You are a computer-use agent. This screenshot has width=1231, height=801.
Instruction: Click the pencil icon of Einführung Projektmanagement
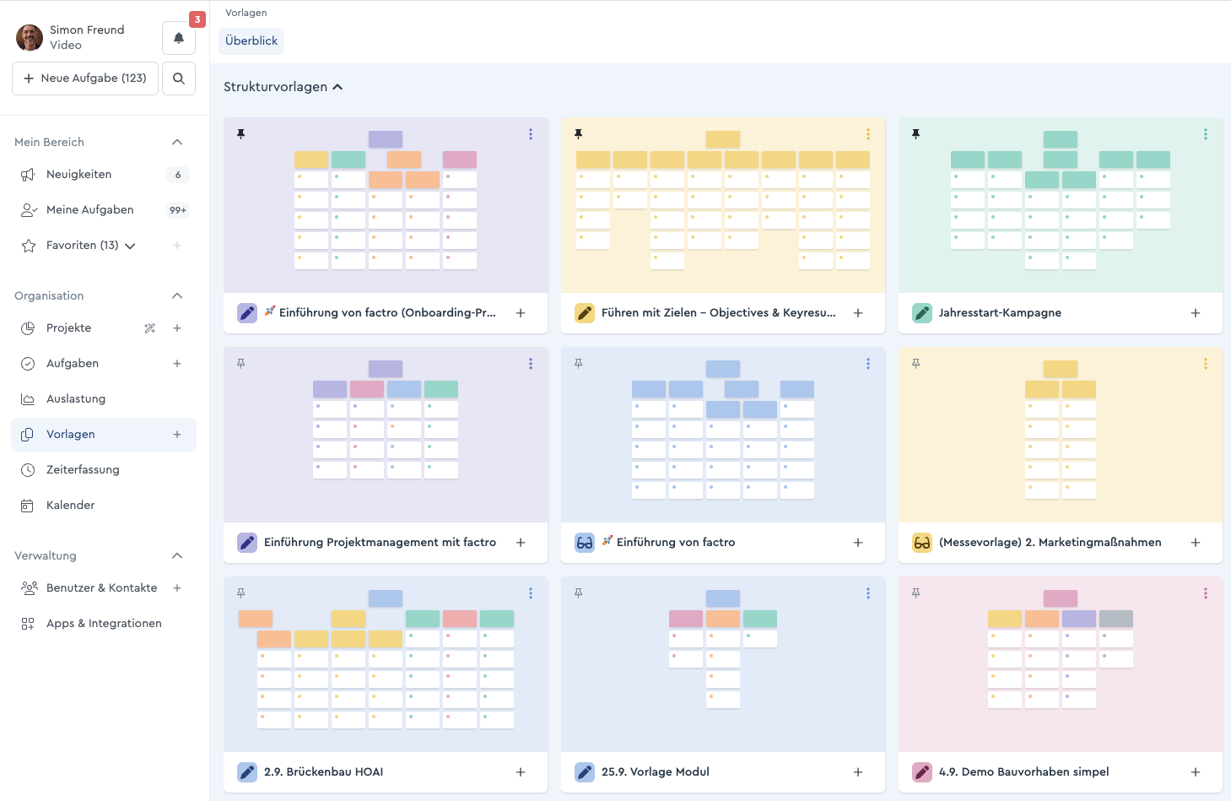(247, 543)
